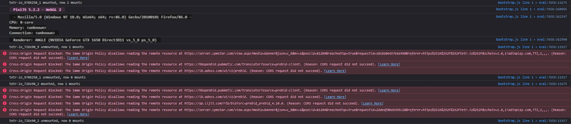Viewport: 571px width, 124px height.
Task: Click error icon on cpmstar poolid=81284 row
Action: pos(5,110)
